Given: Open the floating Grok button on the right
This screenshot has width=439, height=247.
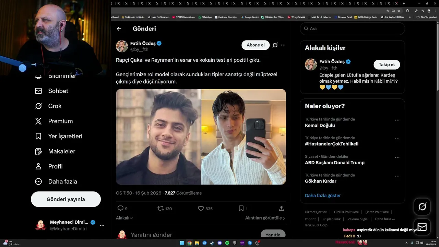Looking at the screenshot, I should [x=422, y=207].
